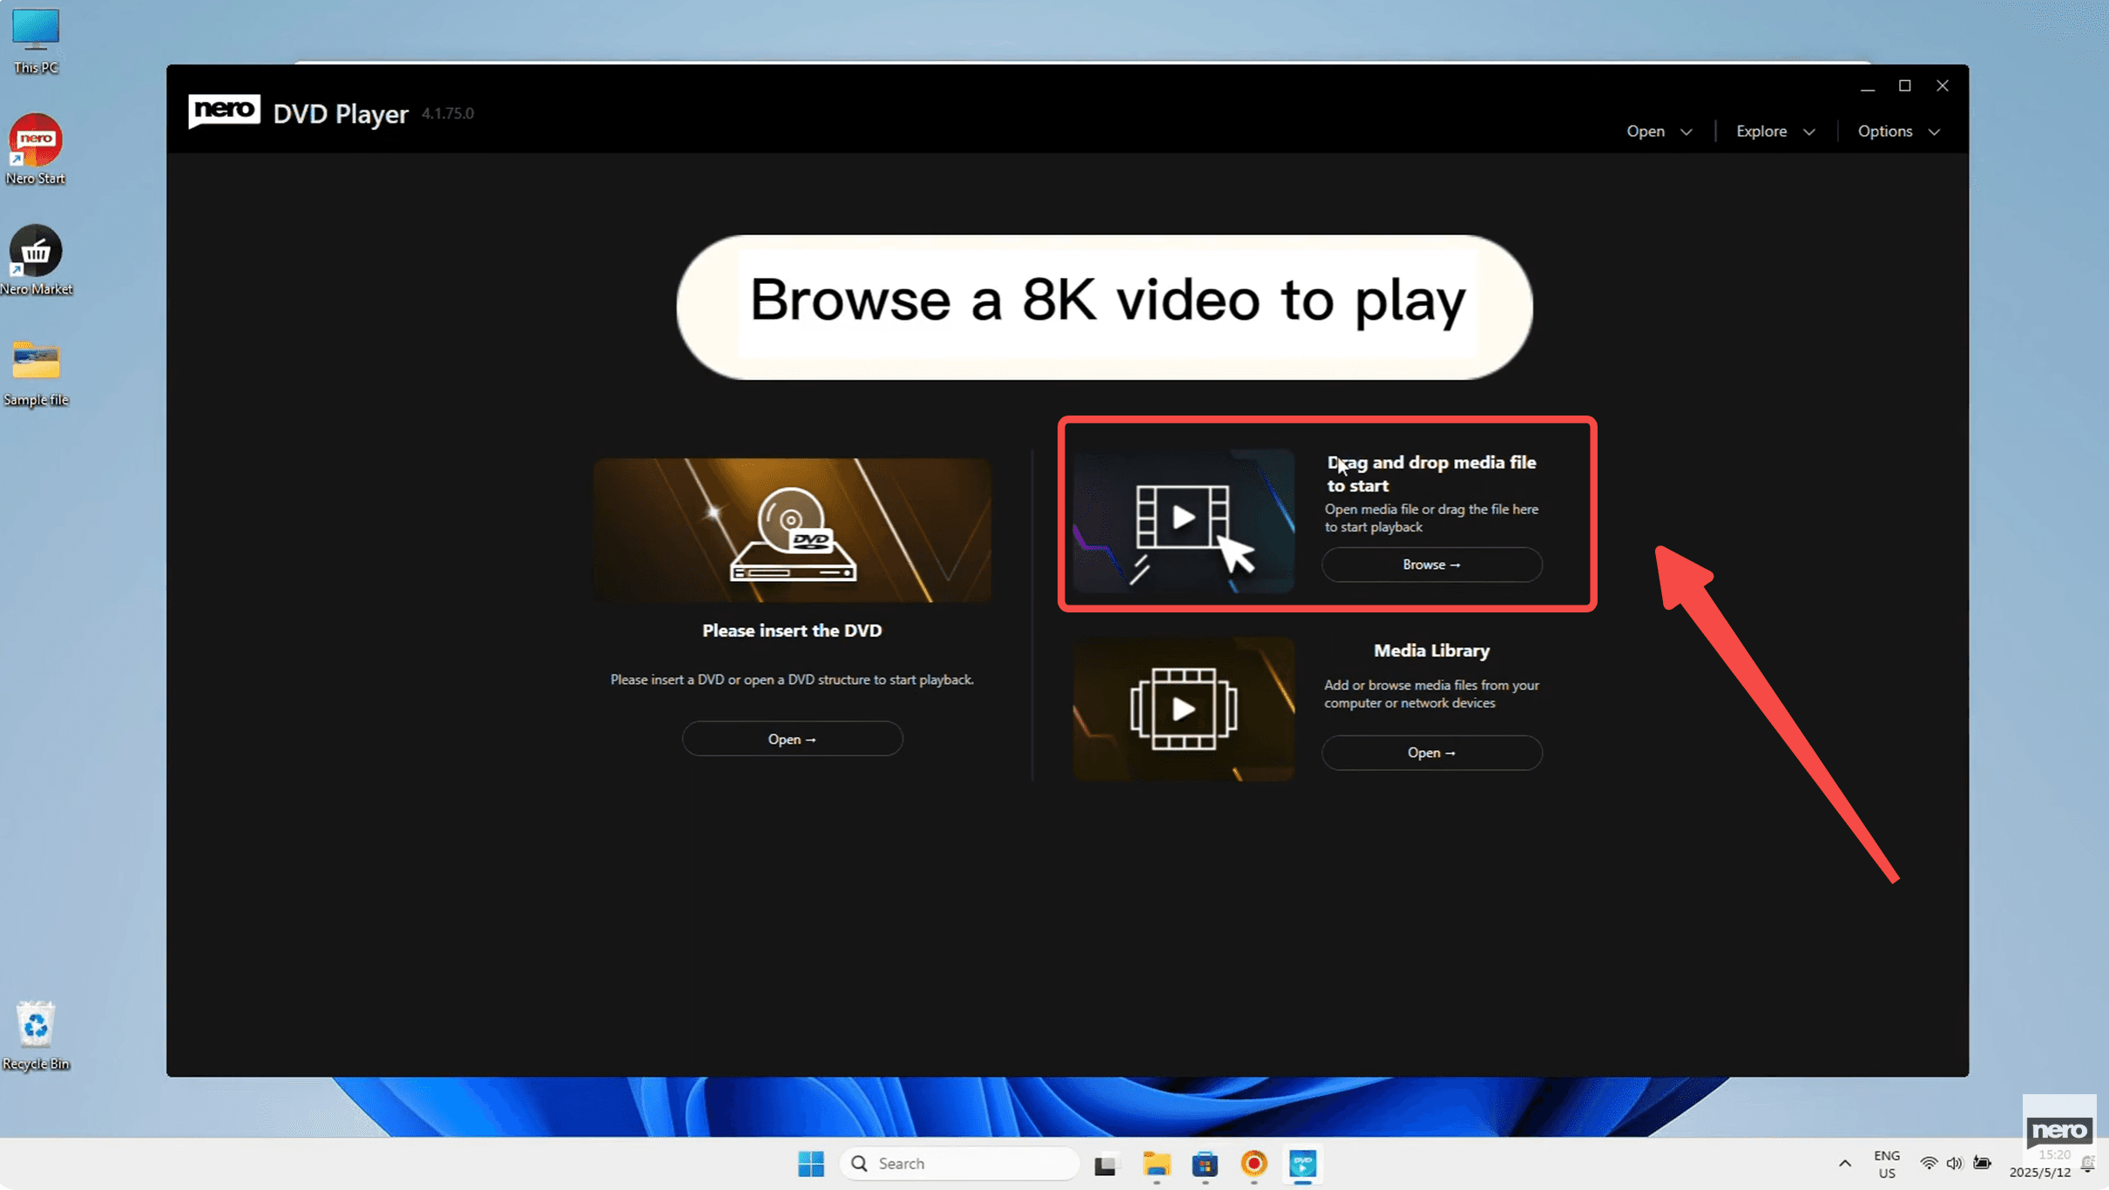Click the Media Library film thumbnail
2109x1190 pixels.
point(1183,709)
